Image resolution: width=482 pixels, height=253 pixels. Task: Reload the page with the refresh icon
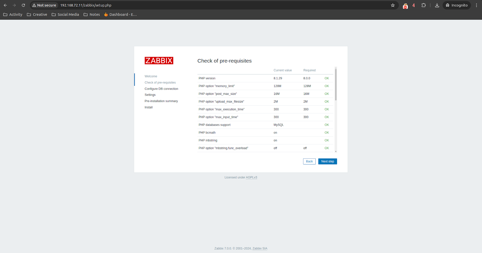pos(23,5)
